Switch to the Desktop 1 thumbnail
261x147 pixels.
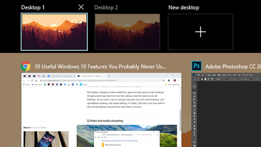(x=54, y=32)
